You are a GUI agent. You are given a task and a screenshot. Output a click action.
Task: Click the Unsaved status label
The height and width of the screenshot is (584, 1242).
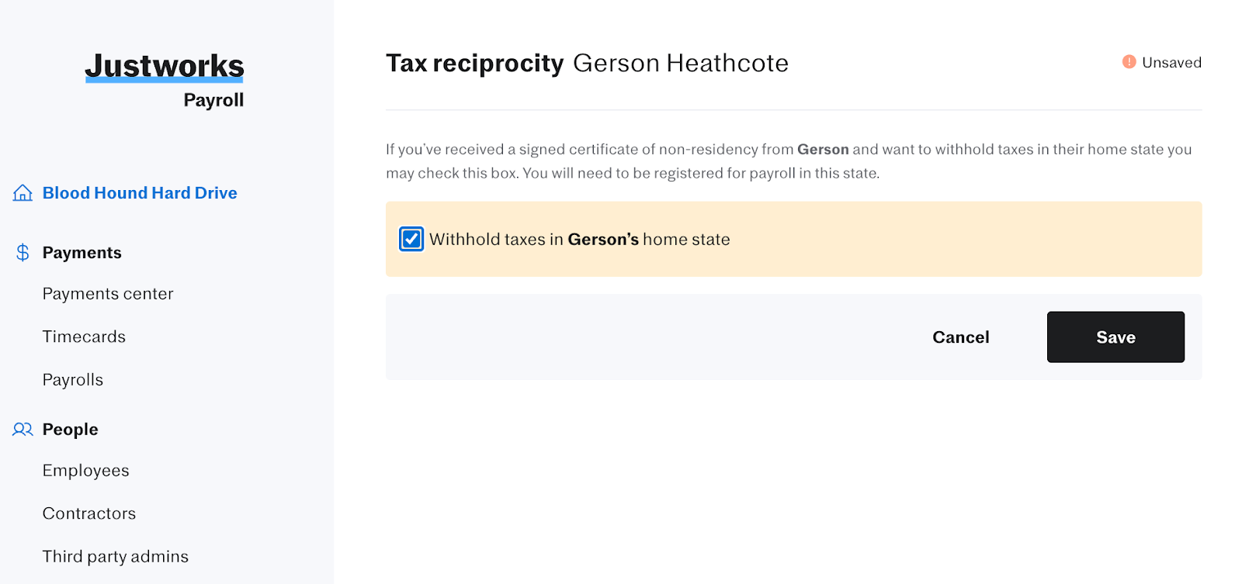tap(1172, 62)
